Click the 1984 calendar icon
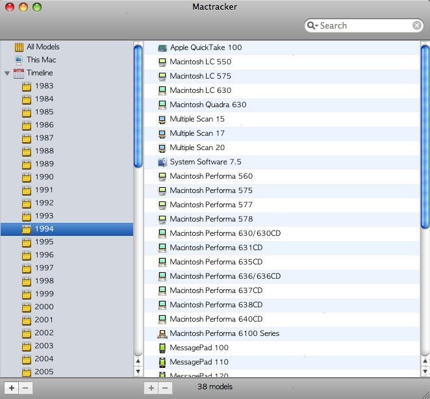430x399 pixels. [x=27, y=99]
